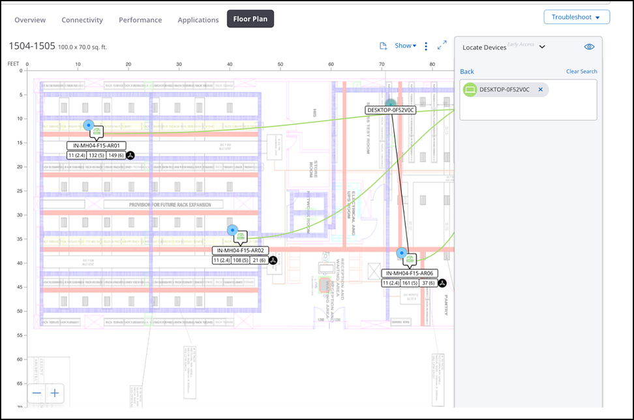
Task: Select the IN-MH04-F15-AR02 access point icon
Action: (x=241, y=237)
